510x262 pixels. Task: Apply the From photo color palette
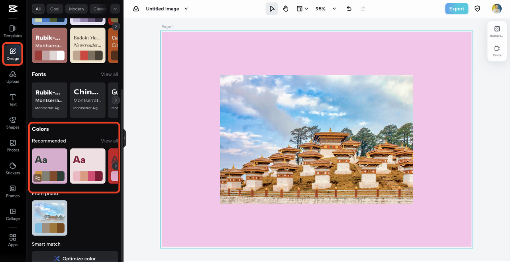49,218
